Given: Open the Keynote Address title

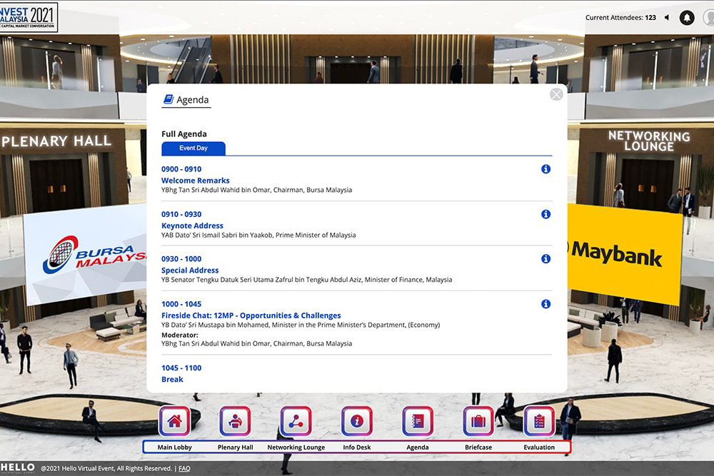Looking at the screenshot, I should 192,226.
